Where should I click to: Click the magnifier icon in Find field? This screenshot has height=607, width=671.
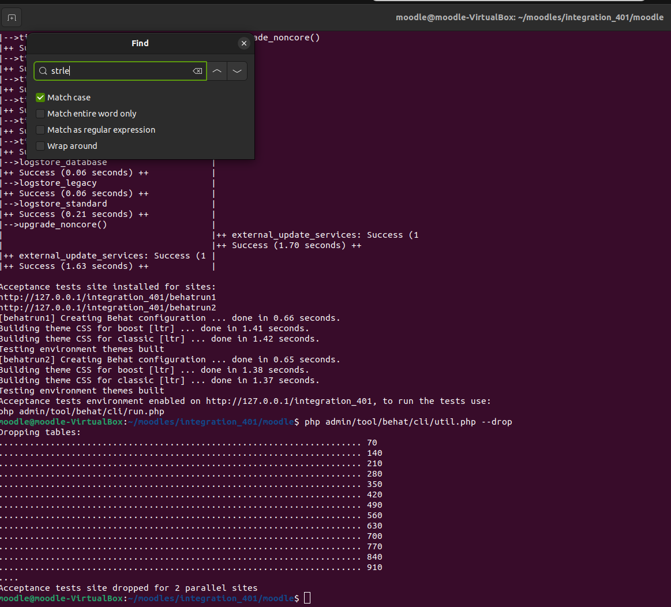pyautogui.click(x=43, y=71)
